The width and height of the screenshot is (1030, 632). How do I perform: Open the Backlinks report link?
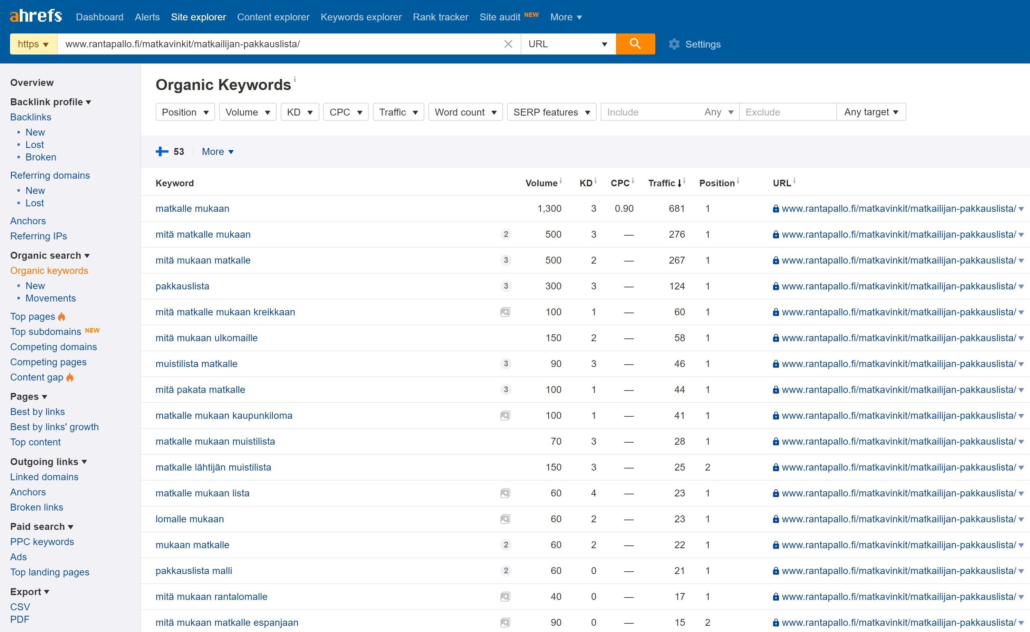point(30,117)
